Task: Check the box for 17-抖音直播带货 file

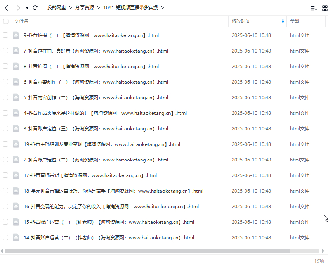Action: click(5, 175)
